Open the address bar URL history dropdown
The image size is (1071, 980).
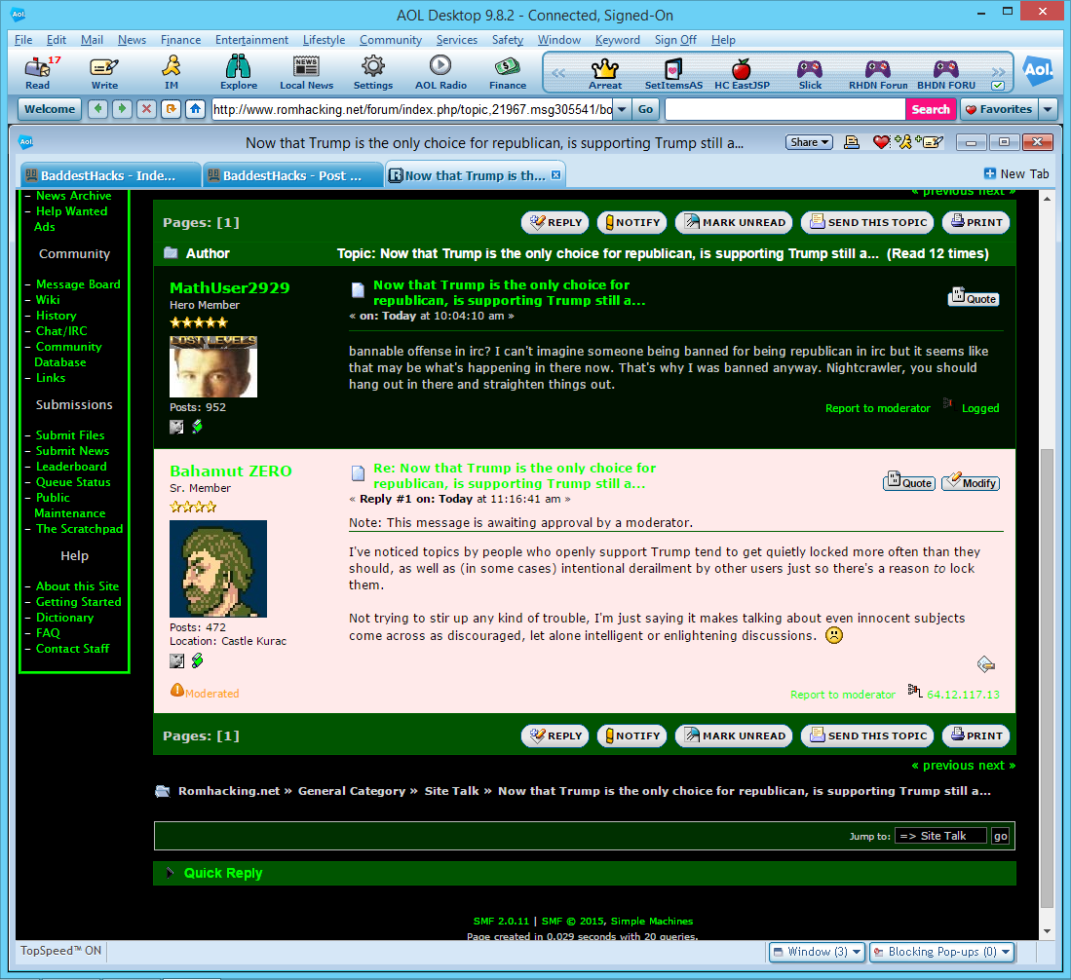622,109
